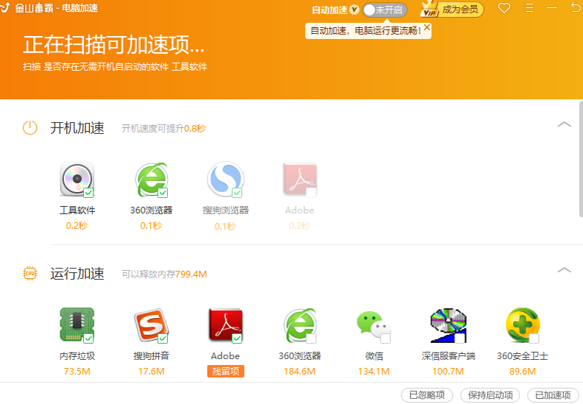Click the V badge beside 自动加速
This screenshot has width=583, height=404.
coord(354,10)
